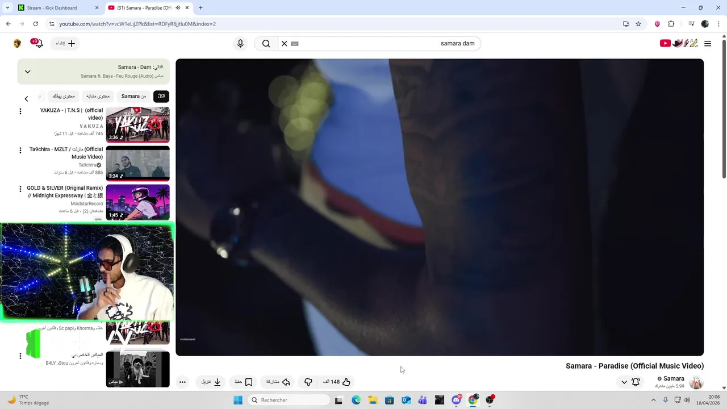Collapse the Samara - Dam mix playlist panel
Image resolution: width=727 pixels, height=409 pixels.
27,72
